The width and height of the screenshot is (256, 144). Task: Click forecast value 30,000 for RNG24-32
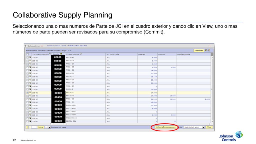pyautogui.click(x=154, y=74)
